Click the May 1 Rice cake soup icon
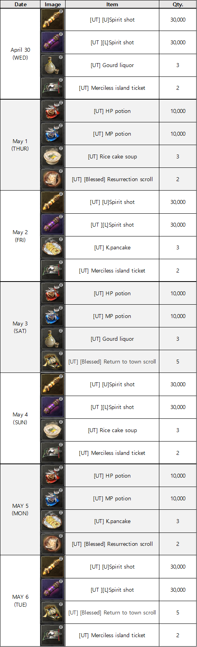The width and height of the screenshot is (197, 647). [53, 156]
